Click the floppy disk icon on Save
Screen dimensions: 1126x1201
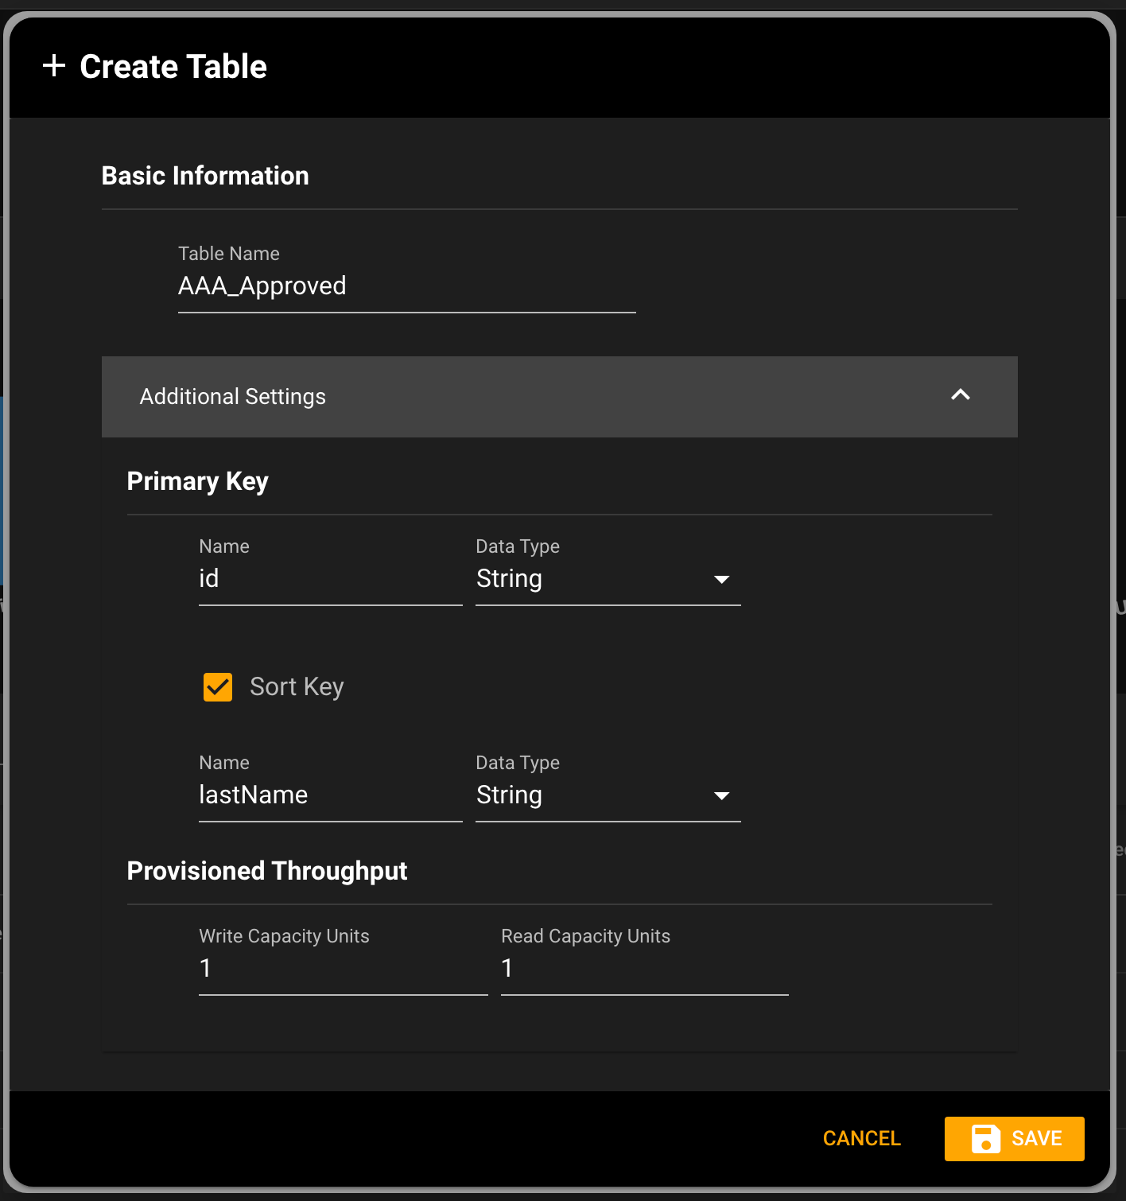coord(986,1138)
